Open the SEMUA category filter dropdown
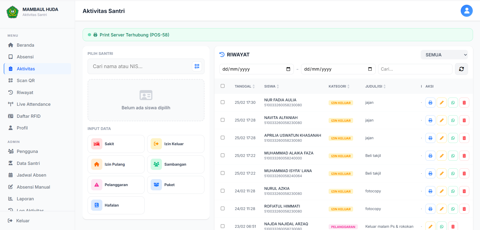The width and height of the screenshot is (480, 230). 444,55
